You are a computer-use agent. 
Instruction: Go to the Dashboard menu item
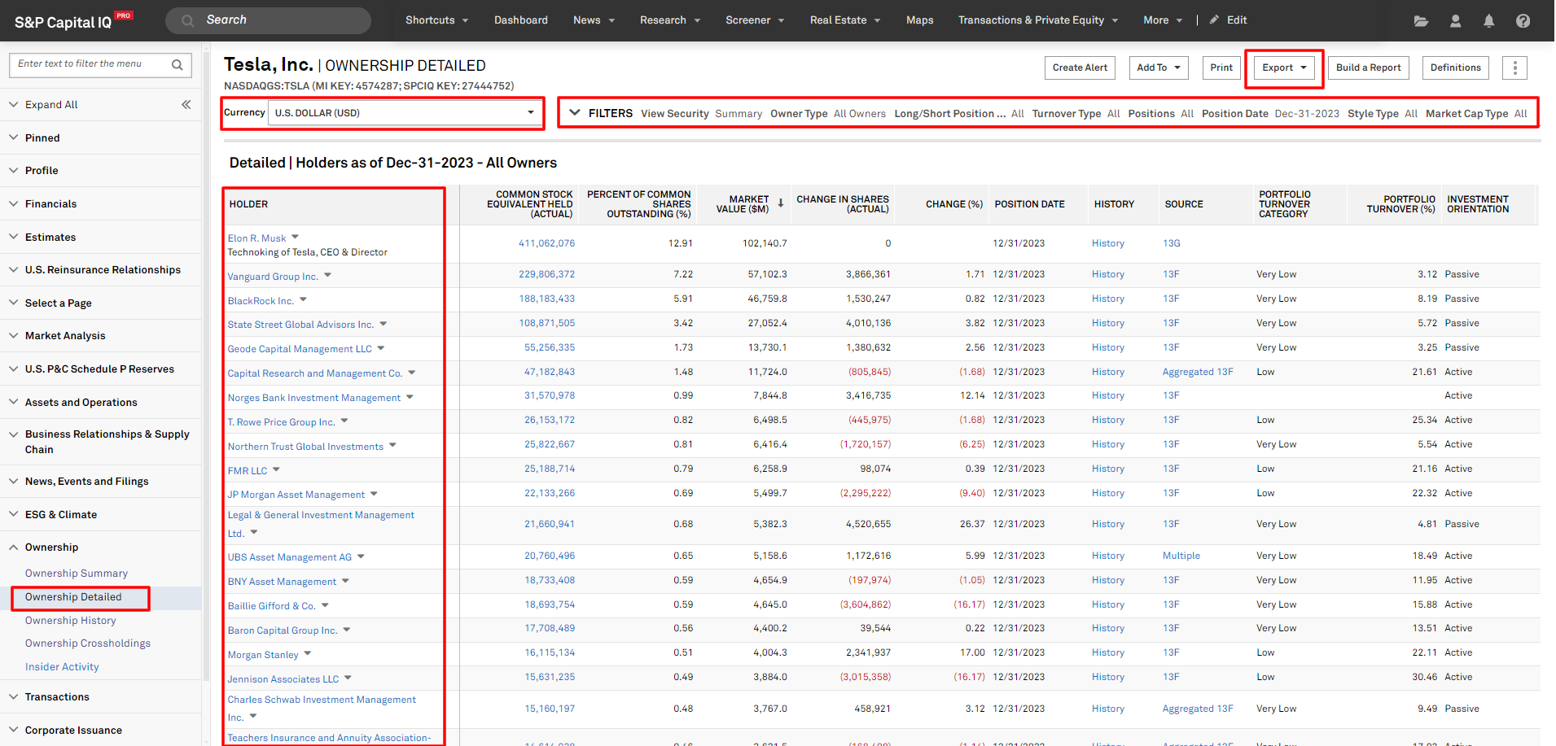[521, 20]
